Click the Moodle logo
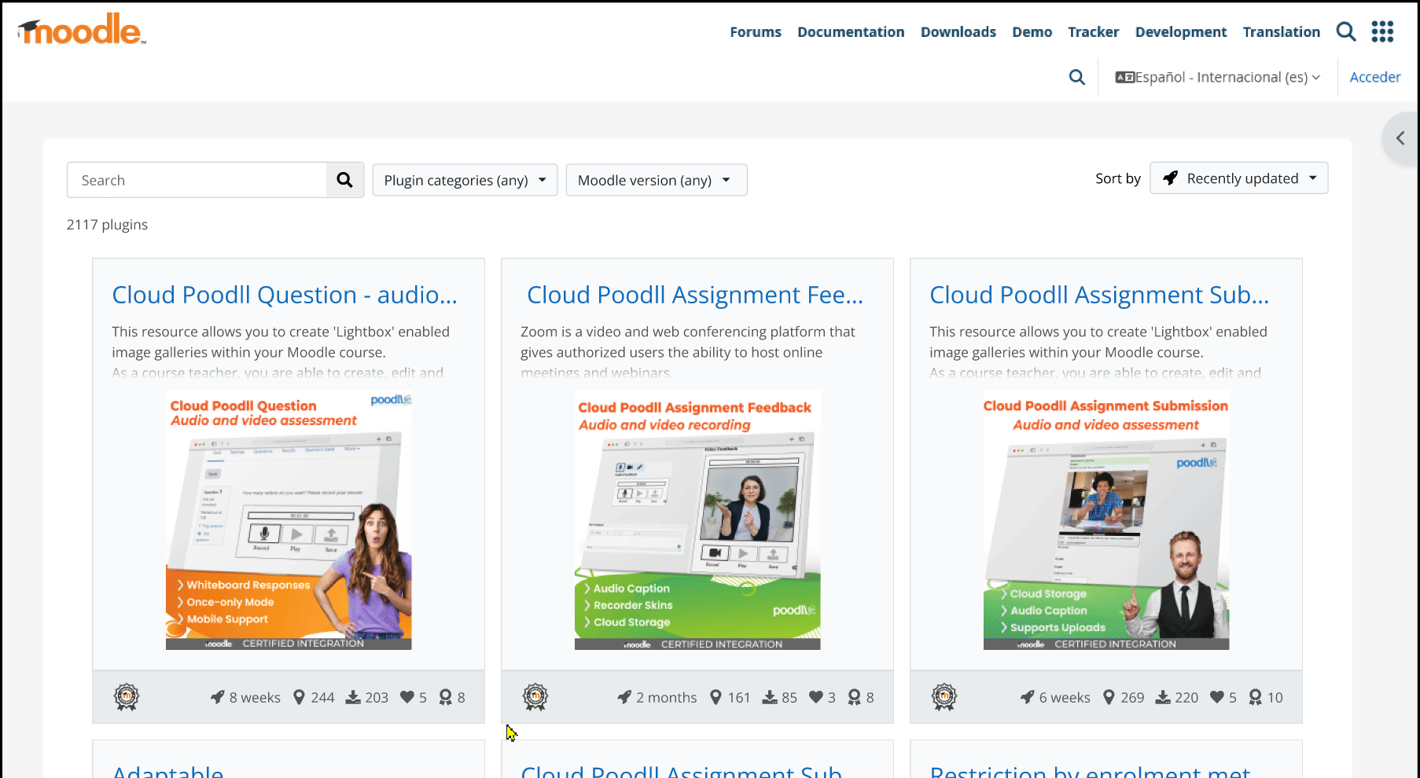The height and width of the screenshot is (778, 1420). pos(82,29)
